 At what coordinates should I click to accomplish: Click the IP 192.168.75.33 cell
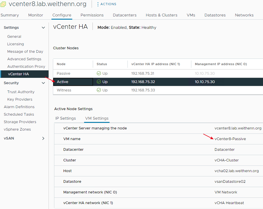[143, 90]
